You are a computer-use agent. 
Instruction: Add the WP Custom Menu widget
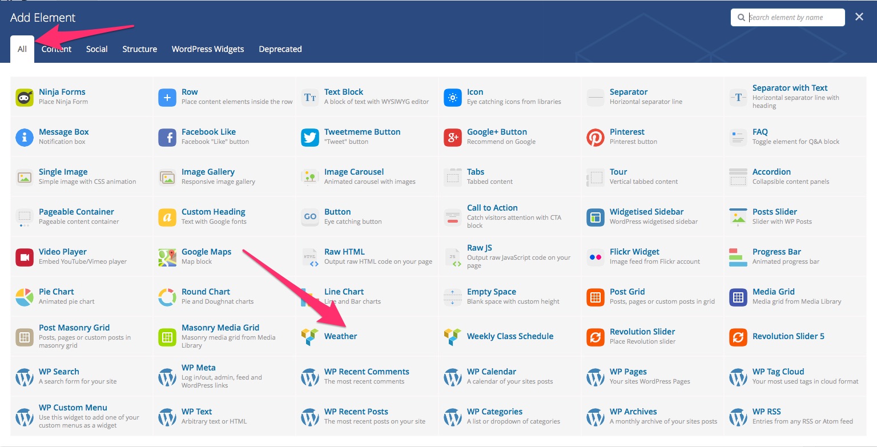pos(82,416)
